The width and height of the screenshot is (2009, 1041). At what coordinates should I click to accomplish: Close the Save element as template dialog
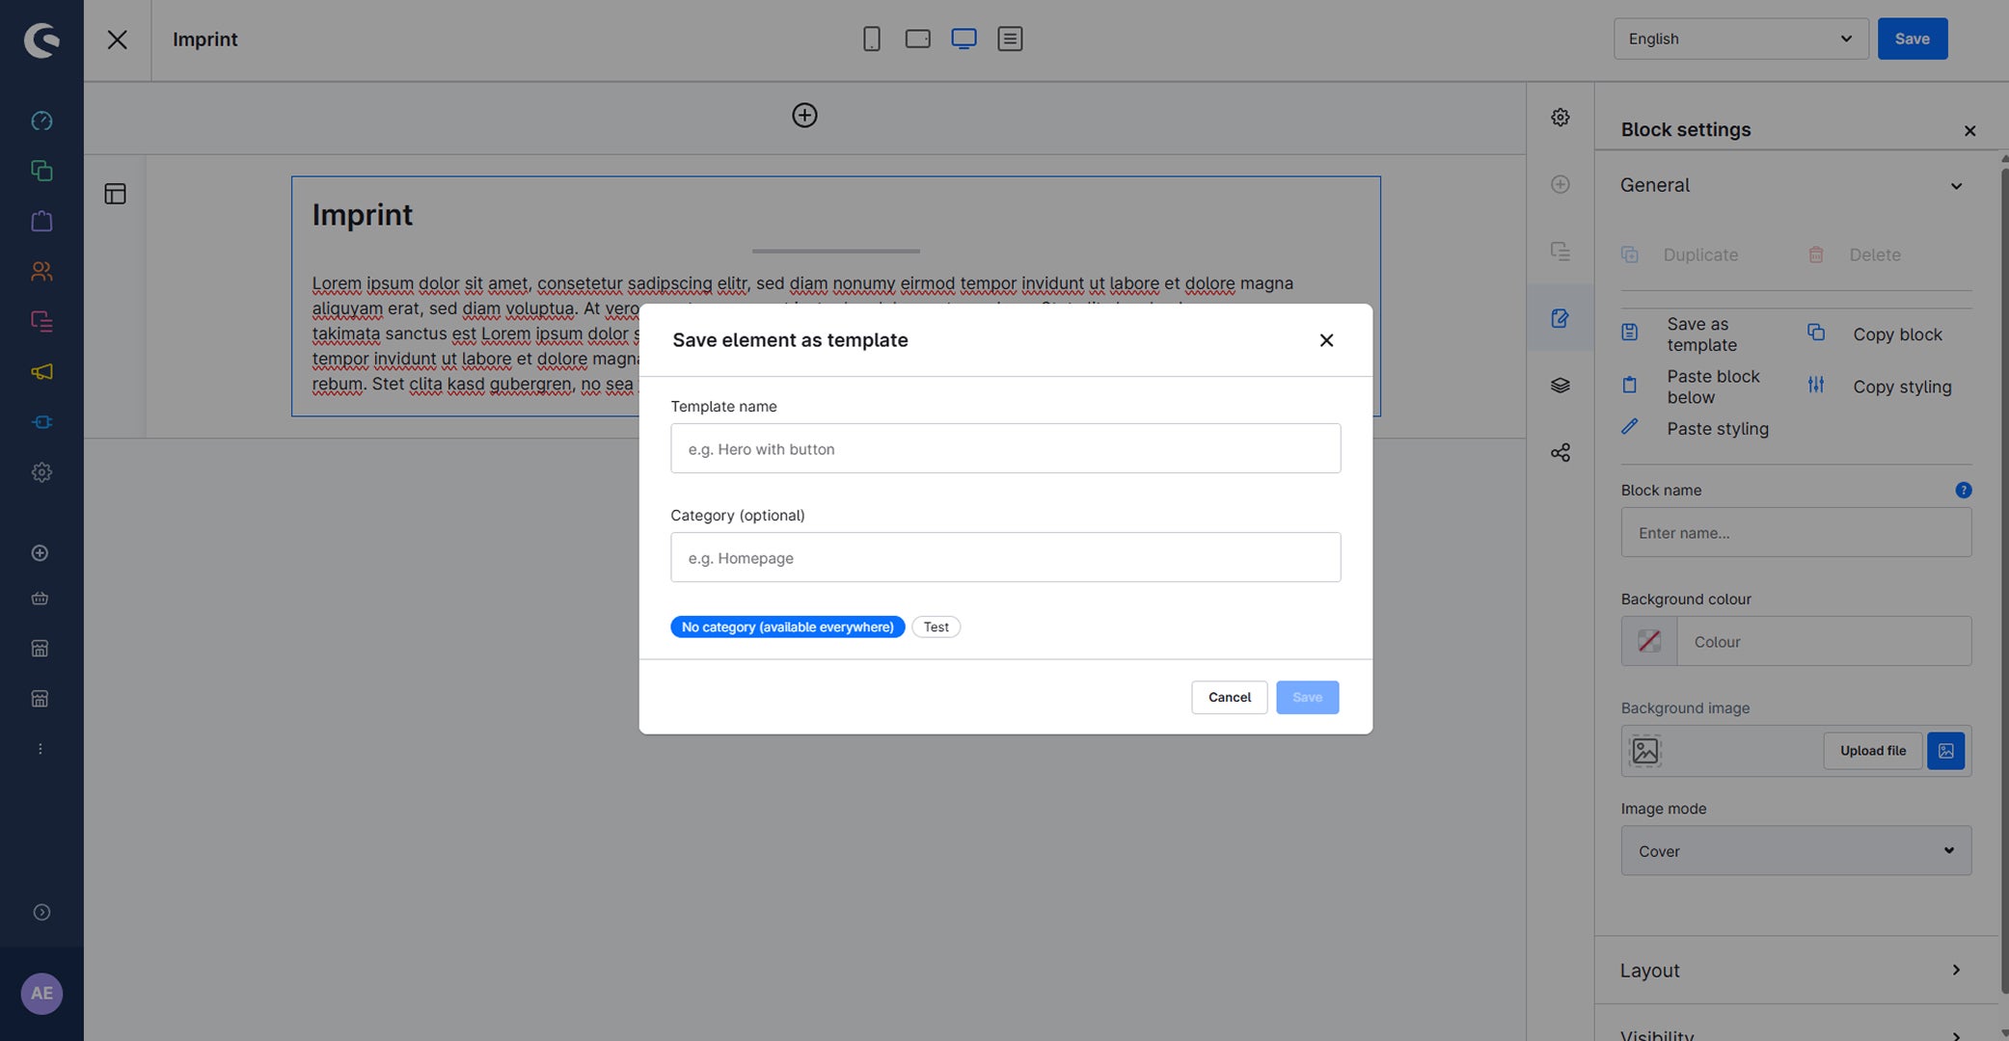(1326, 340)
